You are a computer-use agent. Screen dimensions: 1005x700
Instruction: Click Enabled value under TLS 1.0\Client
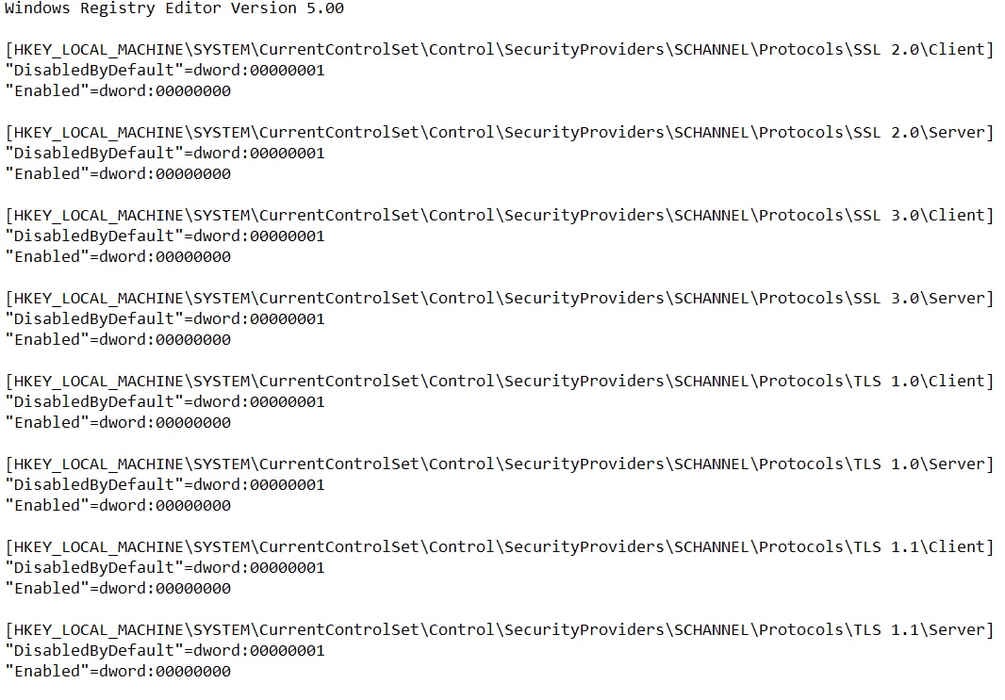(x=118, y=423)
